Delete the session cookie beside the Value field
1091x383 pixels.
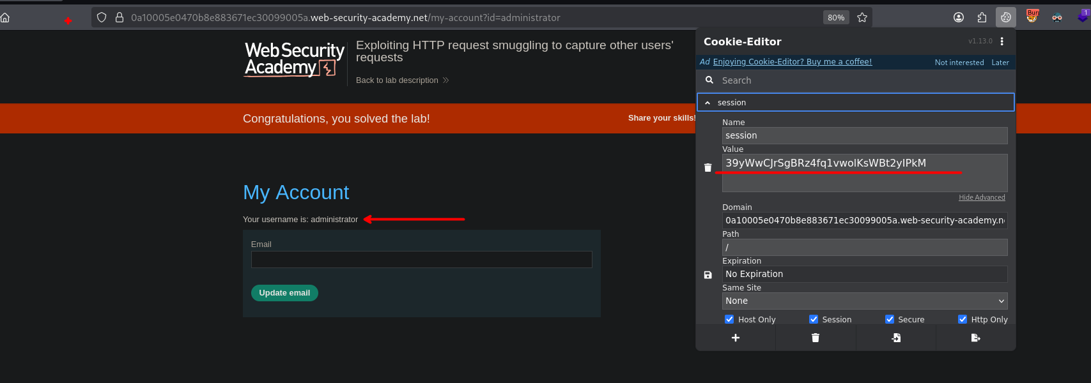point(708,168)
